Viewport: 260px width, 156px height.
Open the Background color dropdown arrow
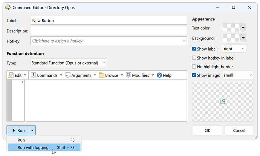[243, 38]
